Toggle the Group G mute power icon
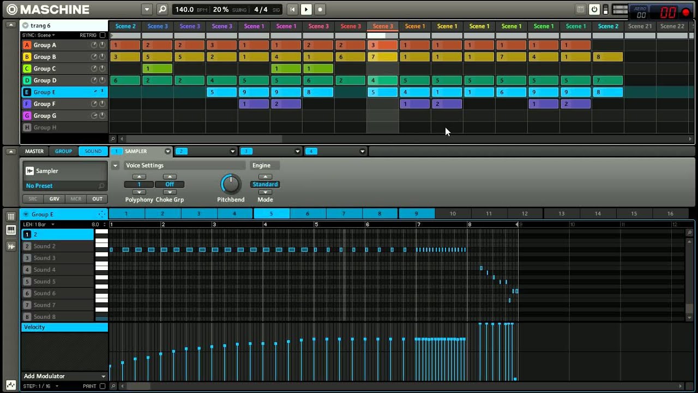698x393 pixels. tap(102, 116)
